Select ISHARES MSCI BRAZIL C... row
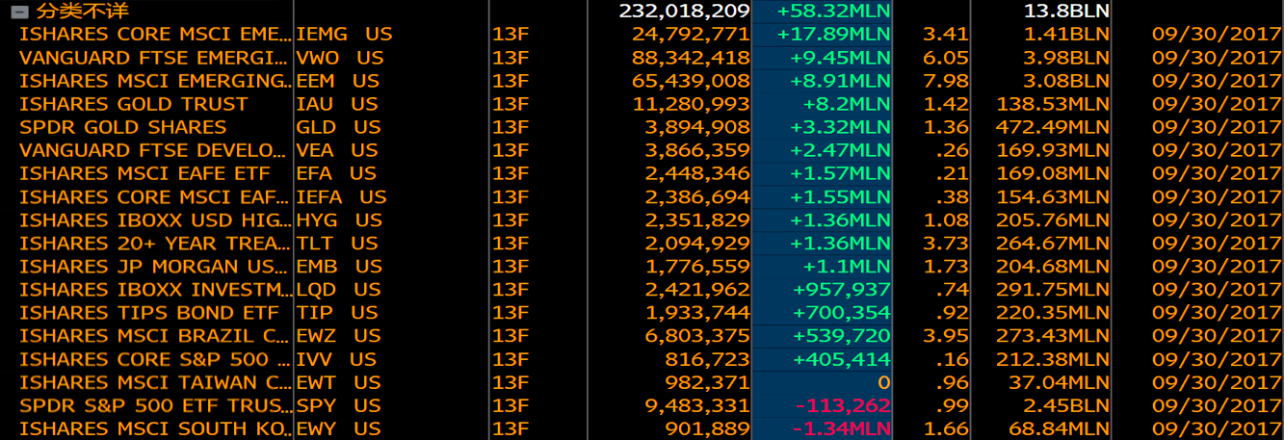This screenshot has width=1284, height=440. 642,335
